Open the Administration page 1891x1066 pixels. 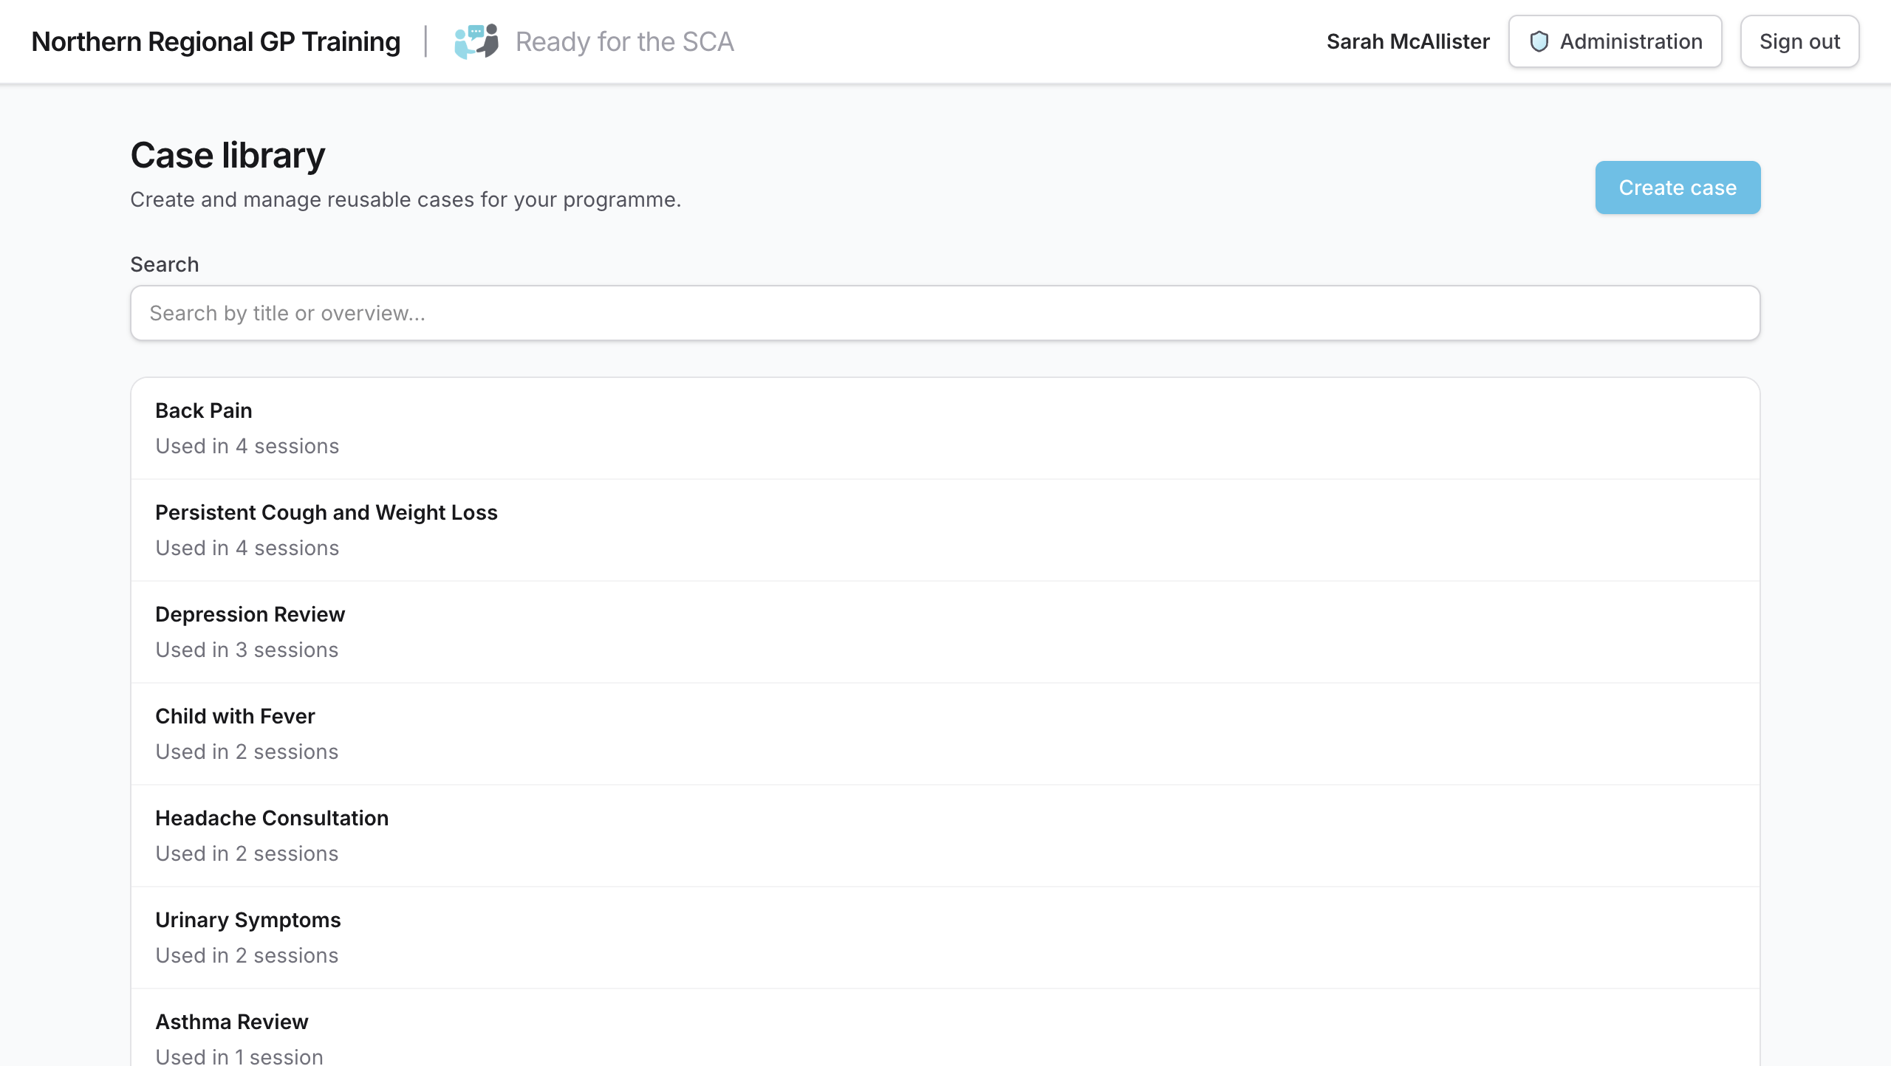point(1615,41)
